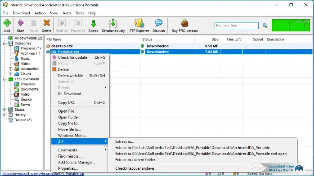Choose Move file to... menu entry
Image resolution: width=314 pixels, height=176 pixels.
(80, 129)
